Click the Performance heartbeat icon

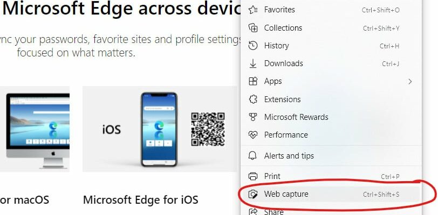tap(252, 135)
